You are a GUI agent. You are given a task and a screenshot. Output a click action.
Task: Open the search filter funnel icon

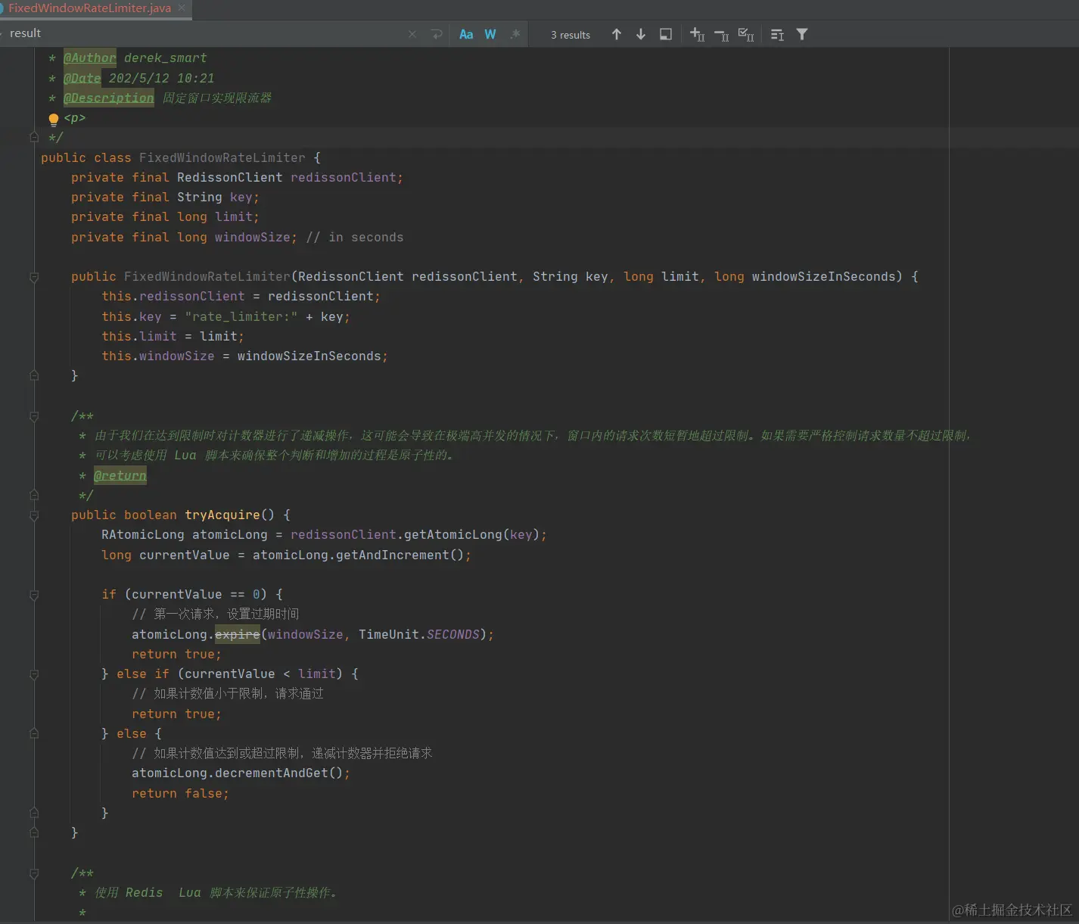coord(802,34)
